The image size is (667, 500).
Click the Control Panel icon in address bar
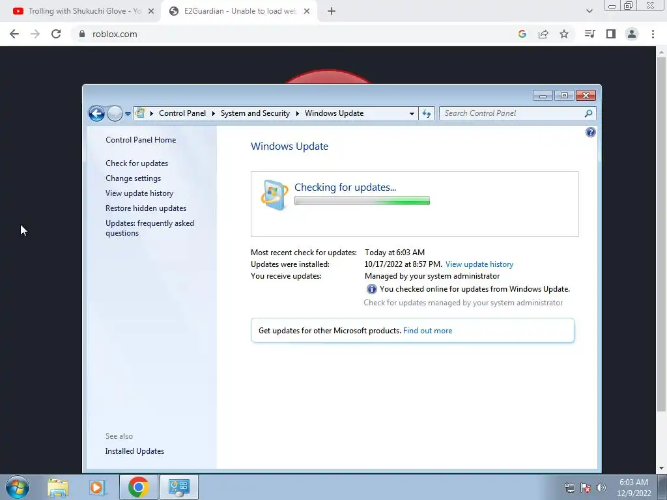pos(140,113)
